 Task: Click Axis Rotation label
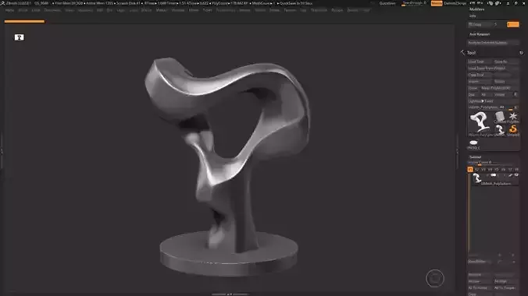[x=480, y=34]
